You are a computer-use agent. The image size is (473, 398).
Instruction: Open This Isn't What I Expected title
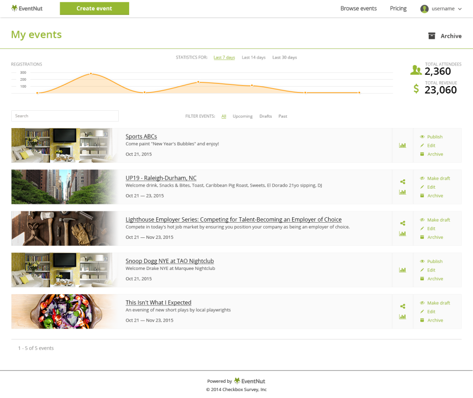click(158, 302)
